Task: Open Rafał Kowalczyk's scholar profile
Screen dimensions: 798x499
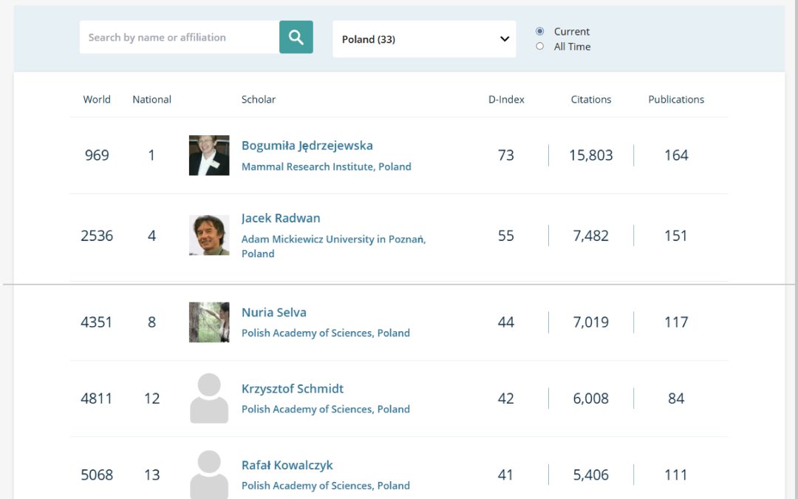Action: pyautogui.click(x=287, y=465)
